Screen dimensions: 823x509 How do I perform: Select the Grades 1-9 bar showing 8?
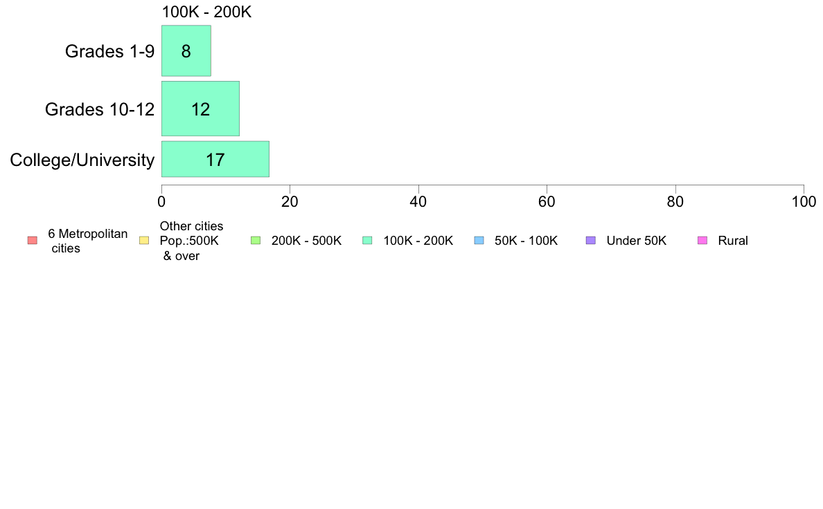(x=186, y=51)
